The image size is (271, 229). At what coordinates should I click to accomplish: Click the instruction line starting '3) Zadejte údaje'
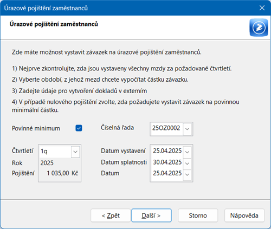coord(79,91)
